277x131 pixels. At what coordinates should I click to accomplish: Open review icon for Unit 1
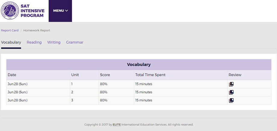[231, 84]
